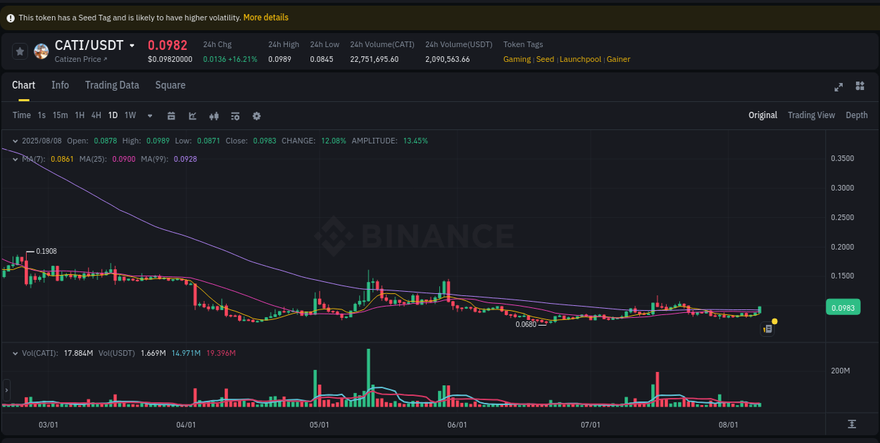Open the chart settings gear
The height and width of the screenshot is (443, 880).
pyautogui.click(x=256, y=115)
